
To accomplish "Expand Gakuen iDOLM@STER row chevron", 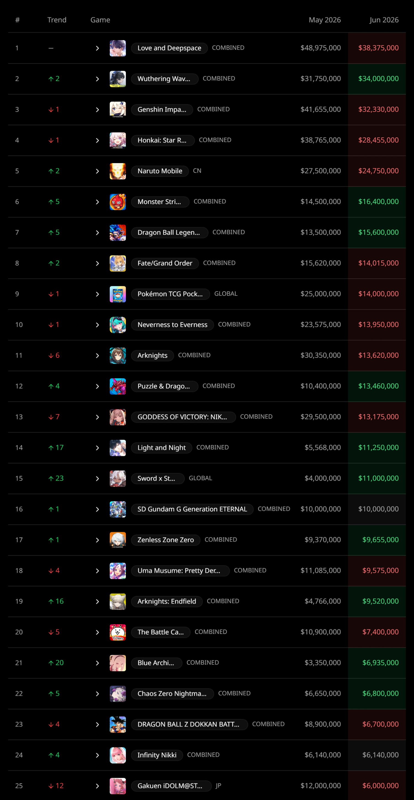I will click(x=97, y=786).
